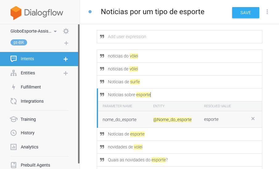The image size is (279, 169).
Task: Focus the Add user expression field
Action: (x=179, y=37)
